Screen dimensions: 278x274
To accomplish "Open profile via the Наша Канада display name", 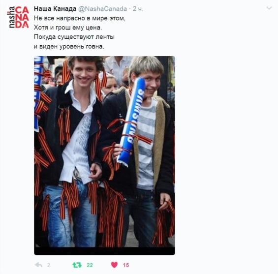I will click(x=55, y=9).
